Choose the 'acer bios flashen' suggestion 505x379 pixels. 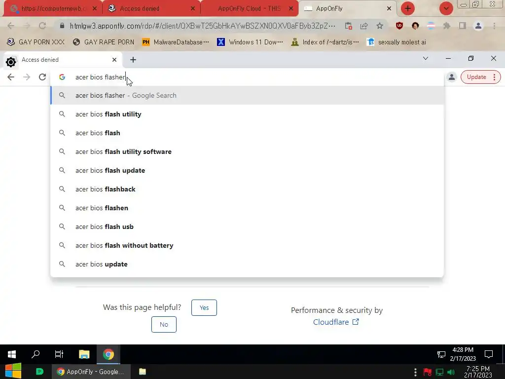click(x=247, y=208)
